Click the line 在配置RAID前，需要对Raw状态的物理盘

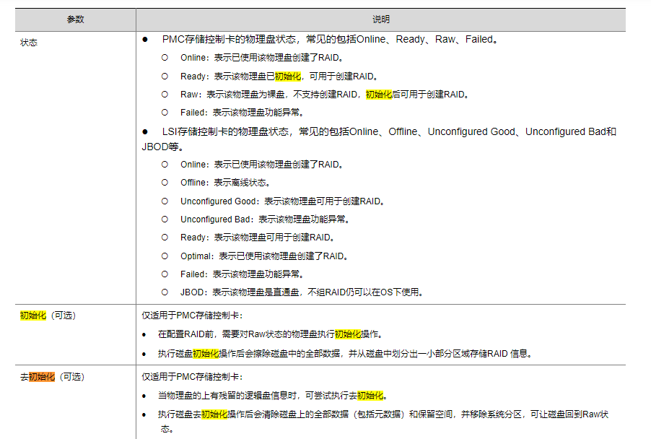[x=270, y=334]
